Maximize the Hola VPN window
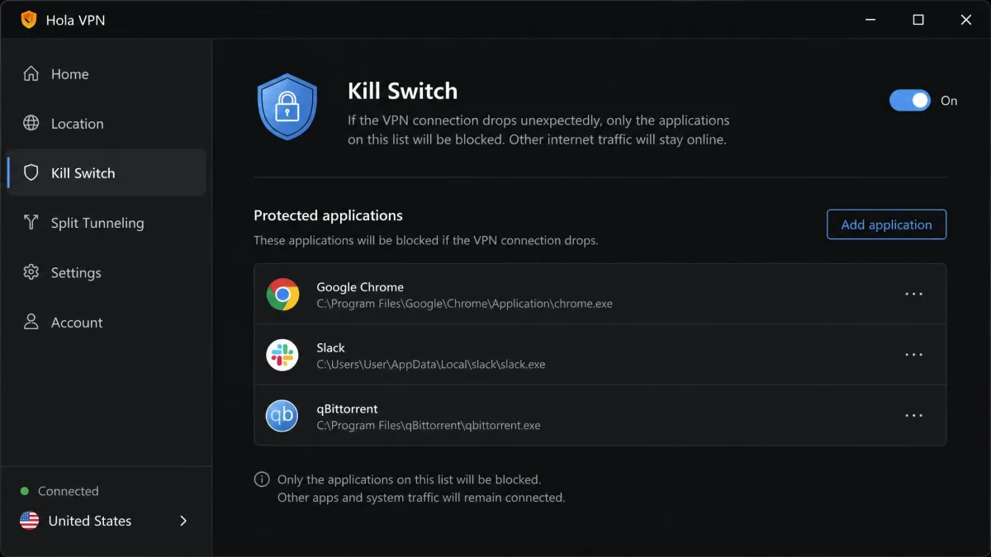This screenshot has width=991, height=557. (918, 20)
